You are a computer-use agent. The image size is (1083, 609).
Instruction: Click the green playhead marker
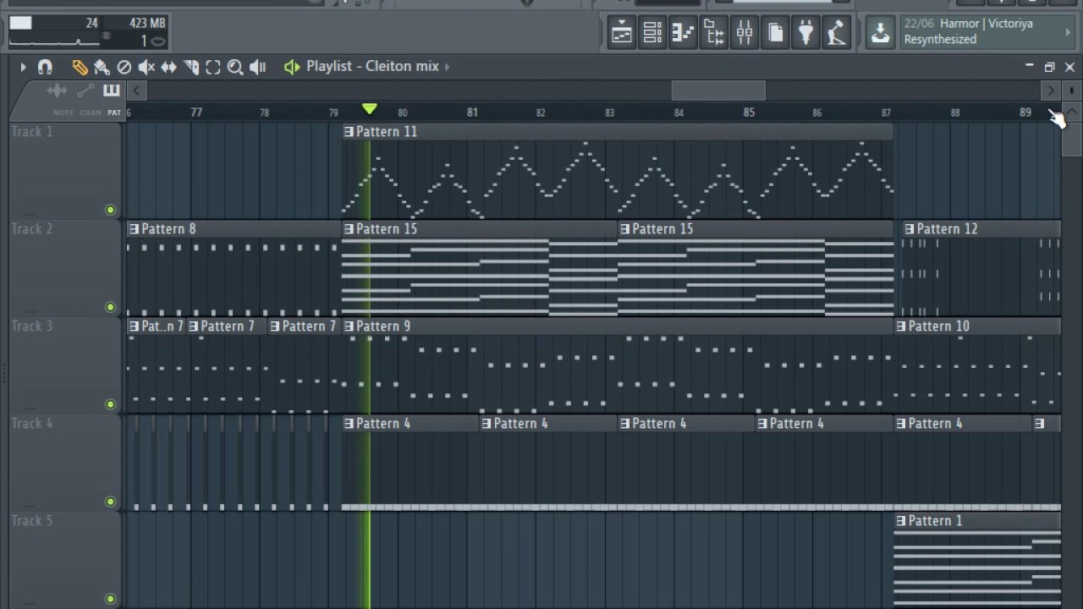pyautogui.click(x=370, y=109)
